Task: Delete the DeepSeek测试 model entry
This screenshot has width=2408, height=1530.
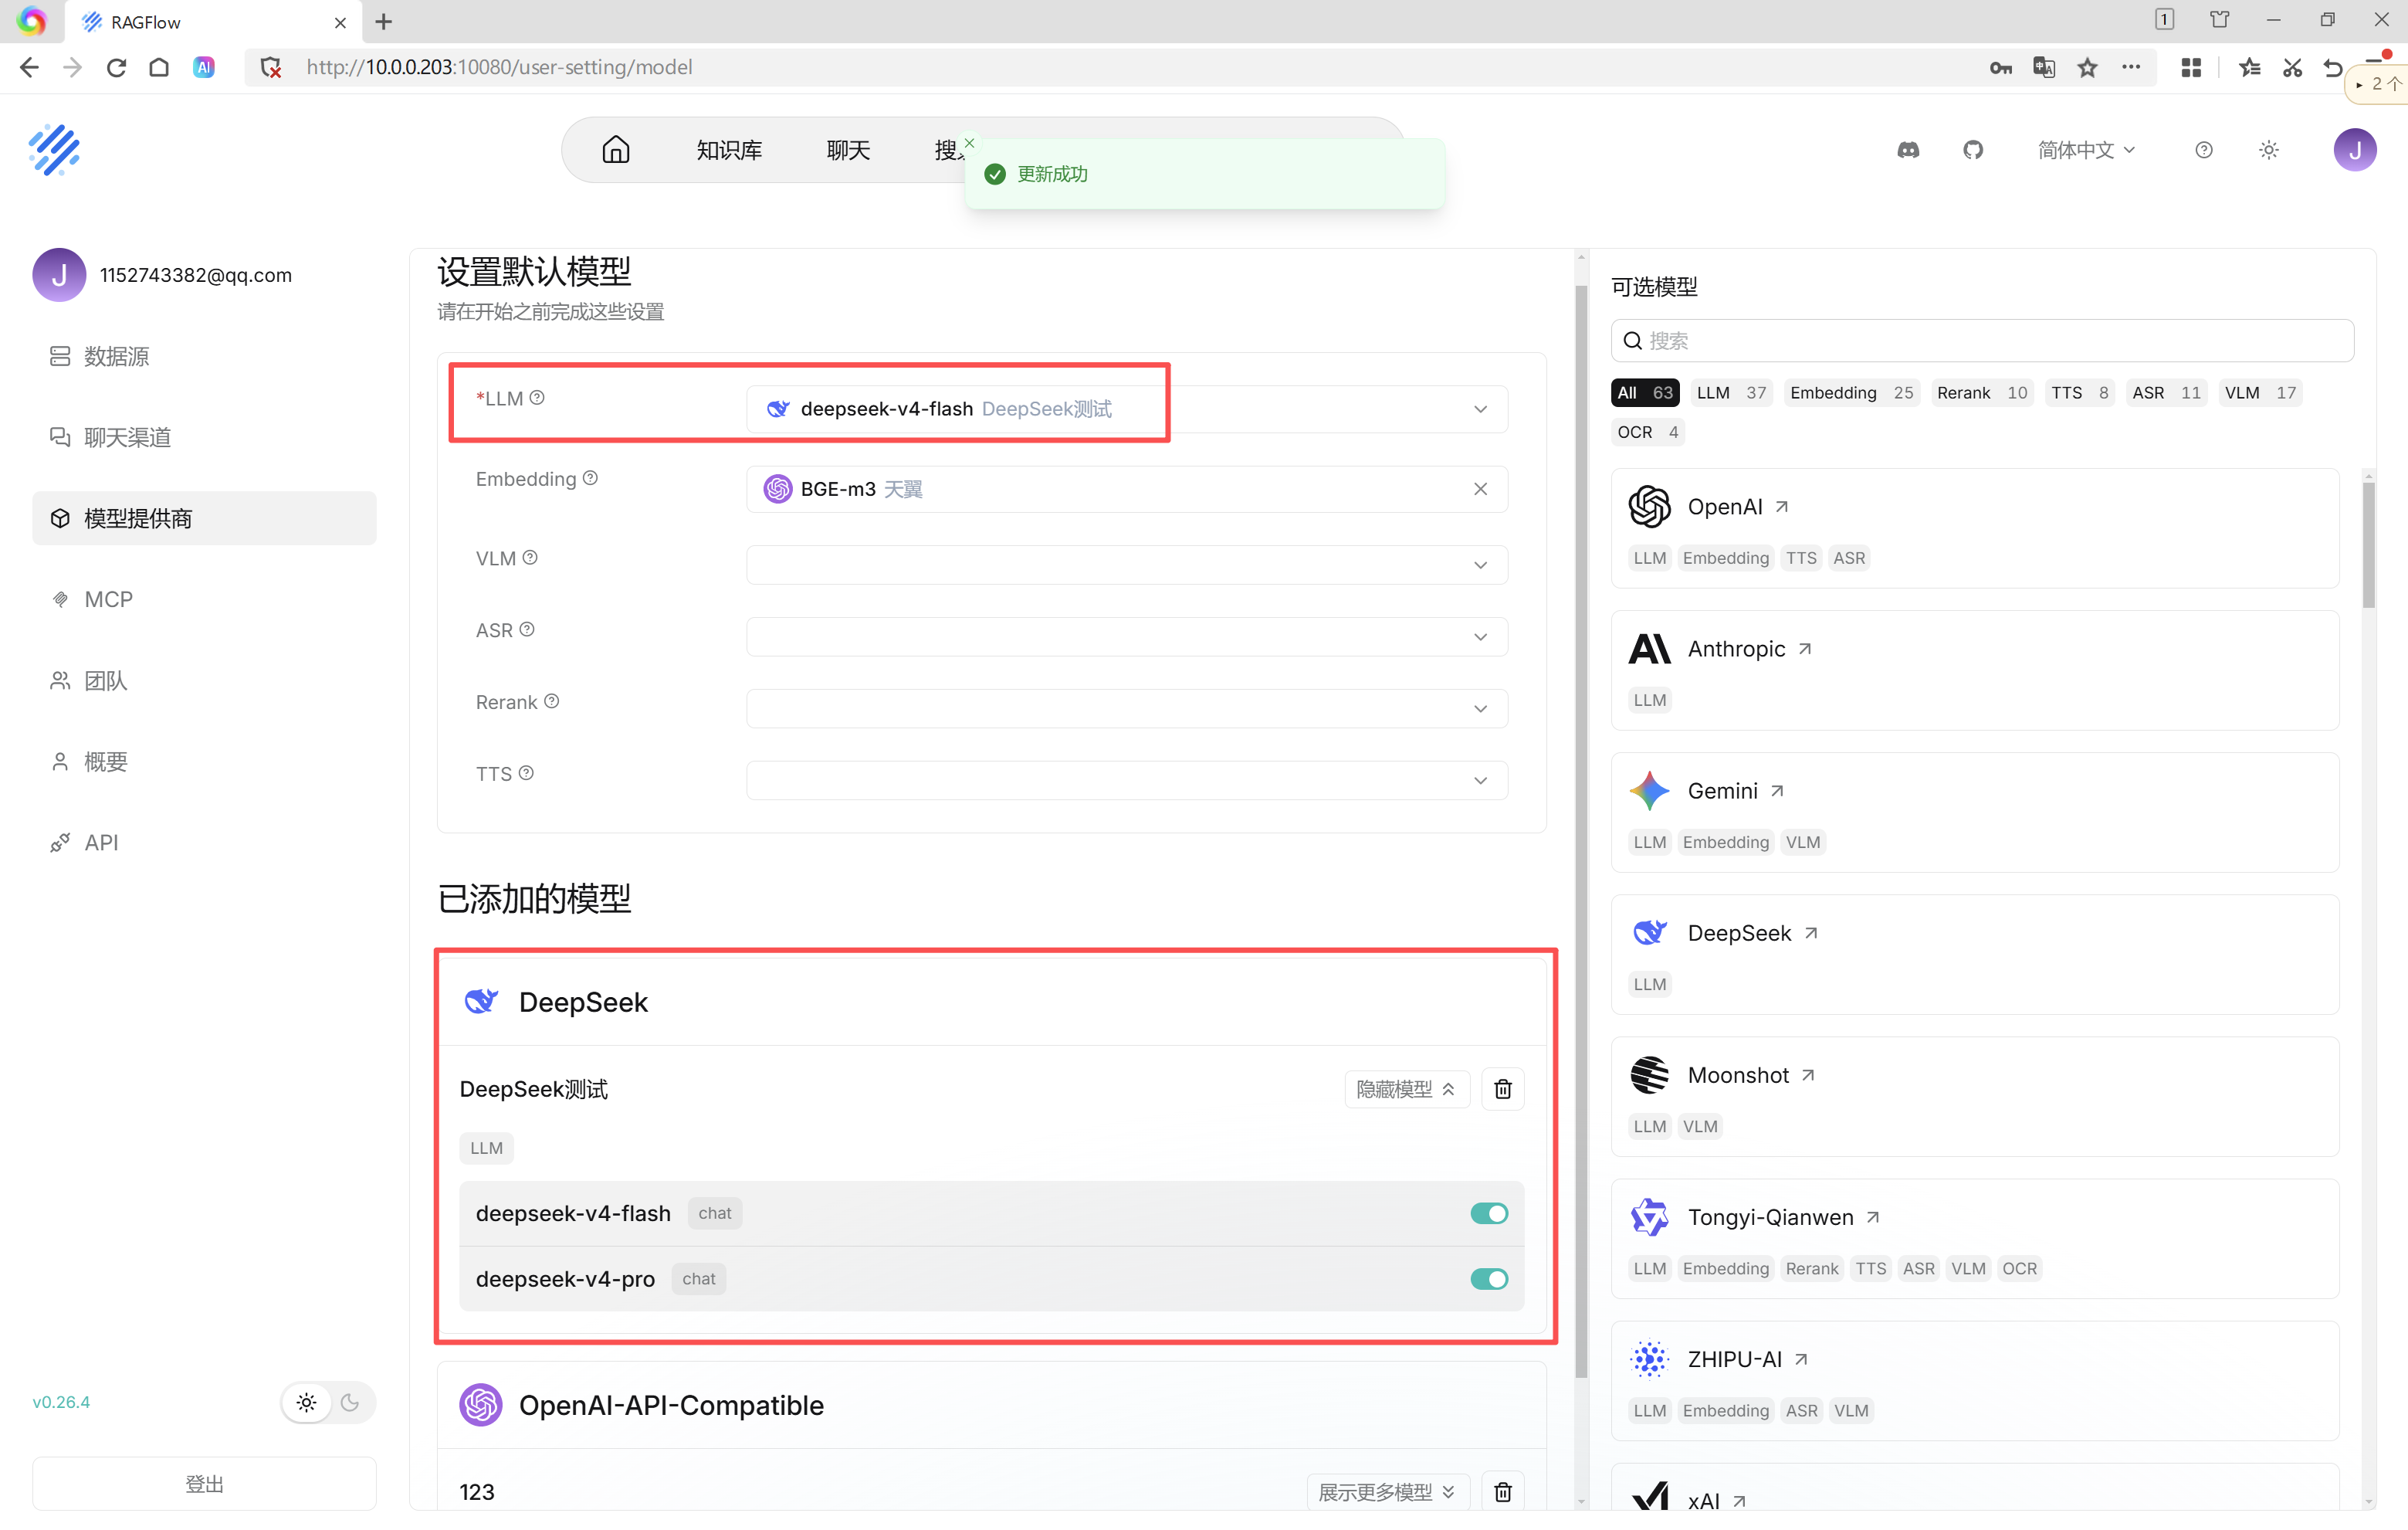Action: 1502,1089
